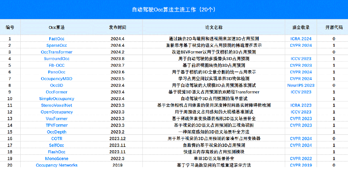Screen dimensions: 348x172
Task: Select paper title 自动驾驶中3D占用预测的简单尝试
Action: 214,99
